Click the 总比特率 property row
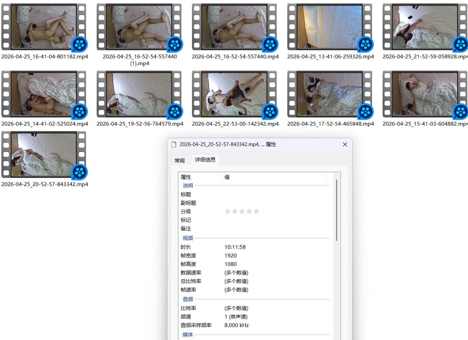468x340 pixels. [x=255, y=281]
